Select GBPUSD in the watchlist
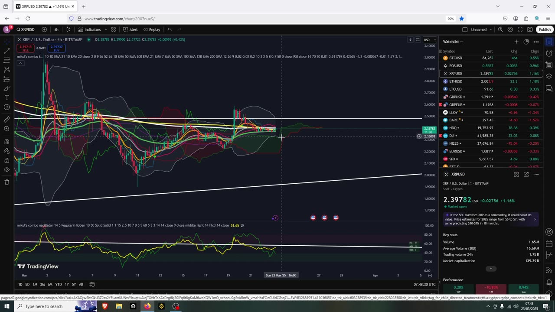 tap(491, 97)
